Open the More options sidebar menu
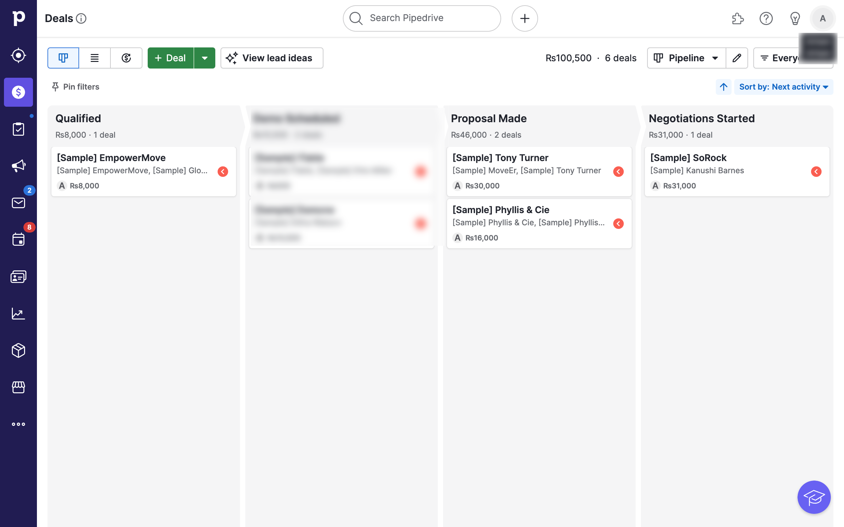Screen dimensions: 844x527 18,424
